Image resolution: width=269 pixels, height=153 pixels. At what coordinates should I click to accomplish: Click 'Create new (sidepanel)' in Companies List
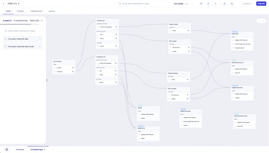107,63
